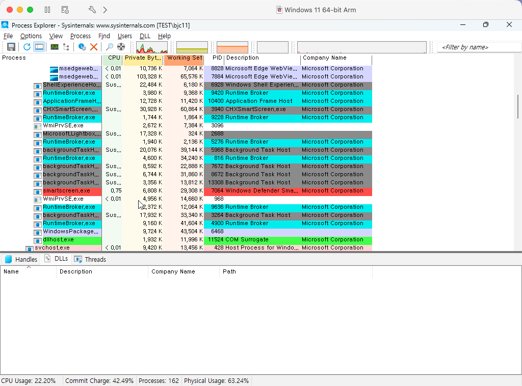This screenshot has width=522, height=386.
Task: Open the File menu
Action: tap(8, 36)
